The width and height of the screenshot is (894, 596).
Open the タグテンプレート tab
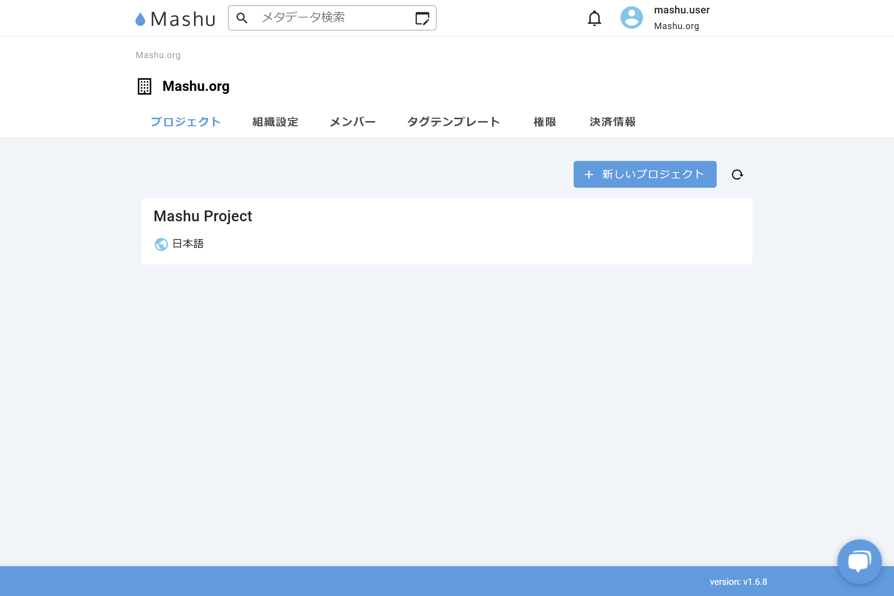tap(453, 122)
